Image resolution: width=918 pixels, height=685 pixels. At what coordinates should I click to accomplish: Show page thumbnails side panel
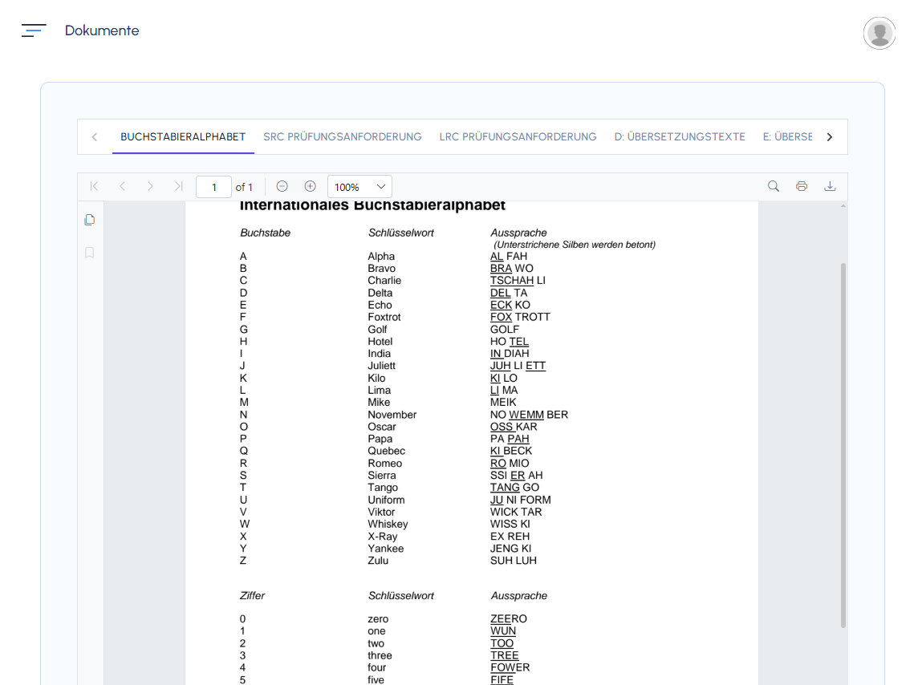[90, 220]
